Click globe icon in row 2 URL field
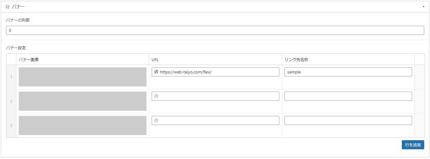430x159 pixels. [156, 96]
